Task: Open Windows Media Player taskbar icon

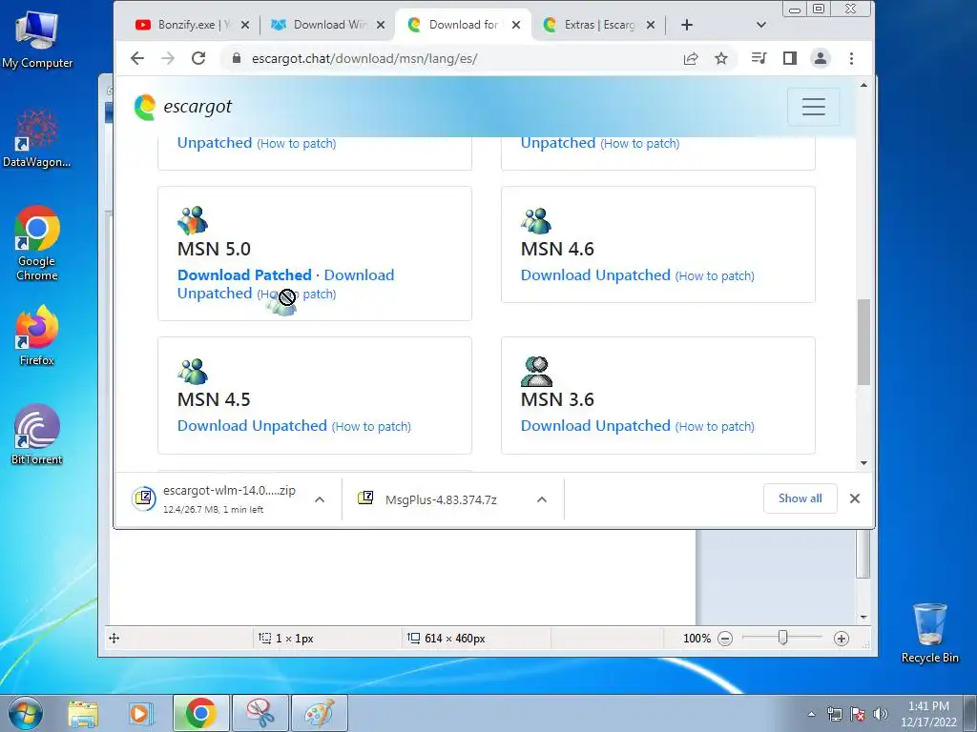Action: coord(141,714)
